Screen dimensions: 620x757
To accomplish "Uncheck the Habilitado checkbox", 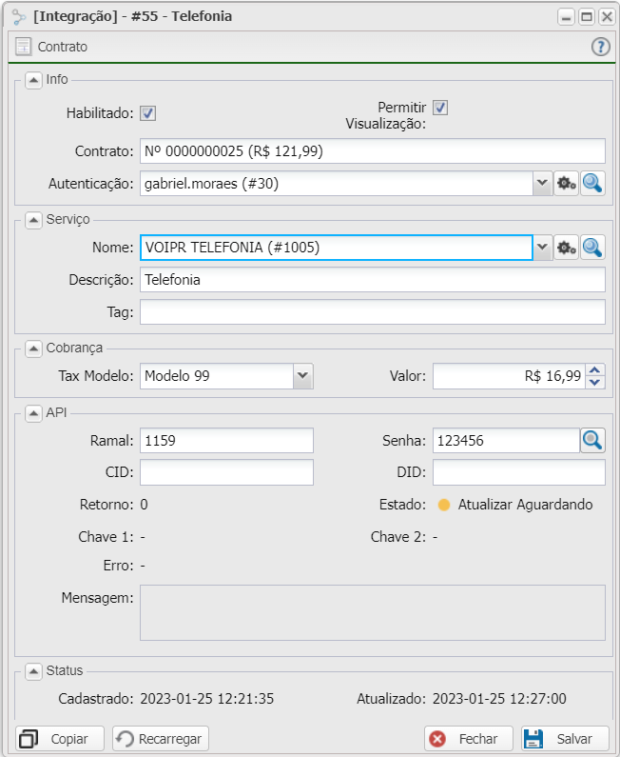I will 148,113.
